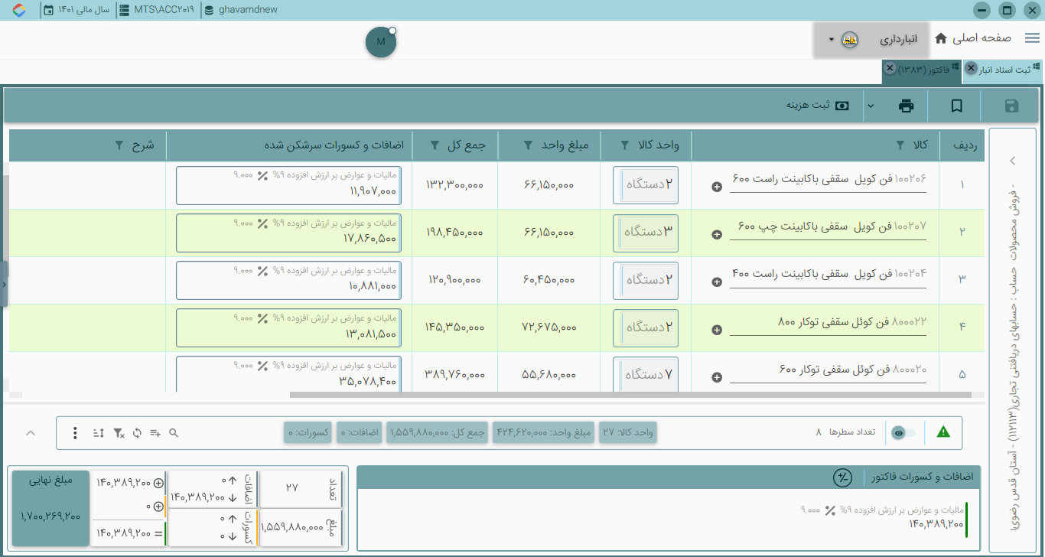Filter the شرح column
1045x557 pixels.
[119, 145]
